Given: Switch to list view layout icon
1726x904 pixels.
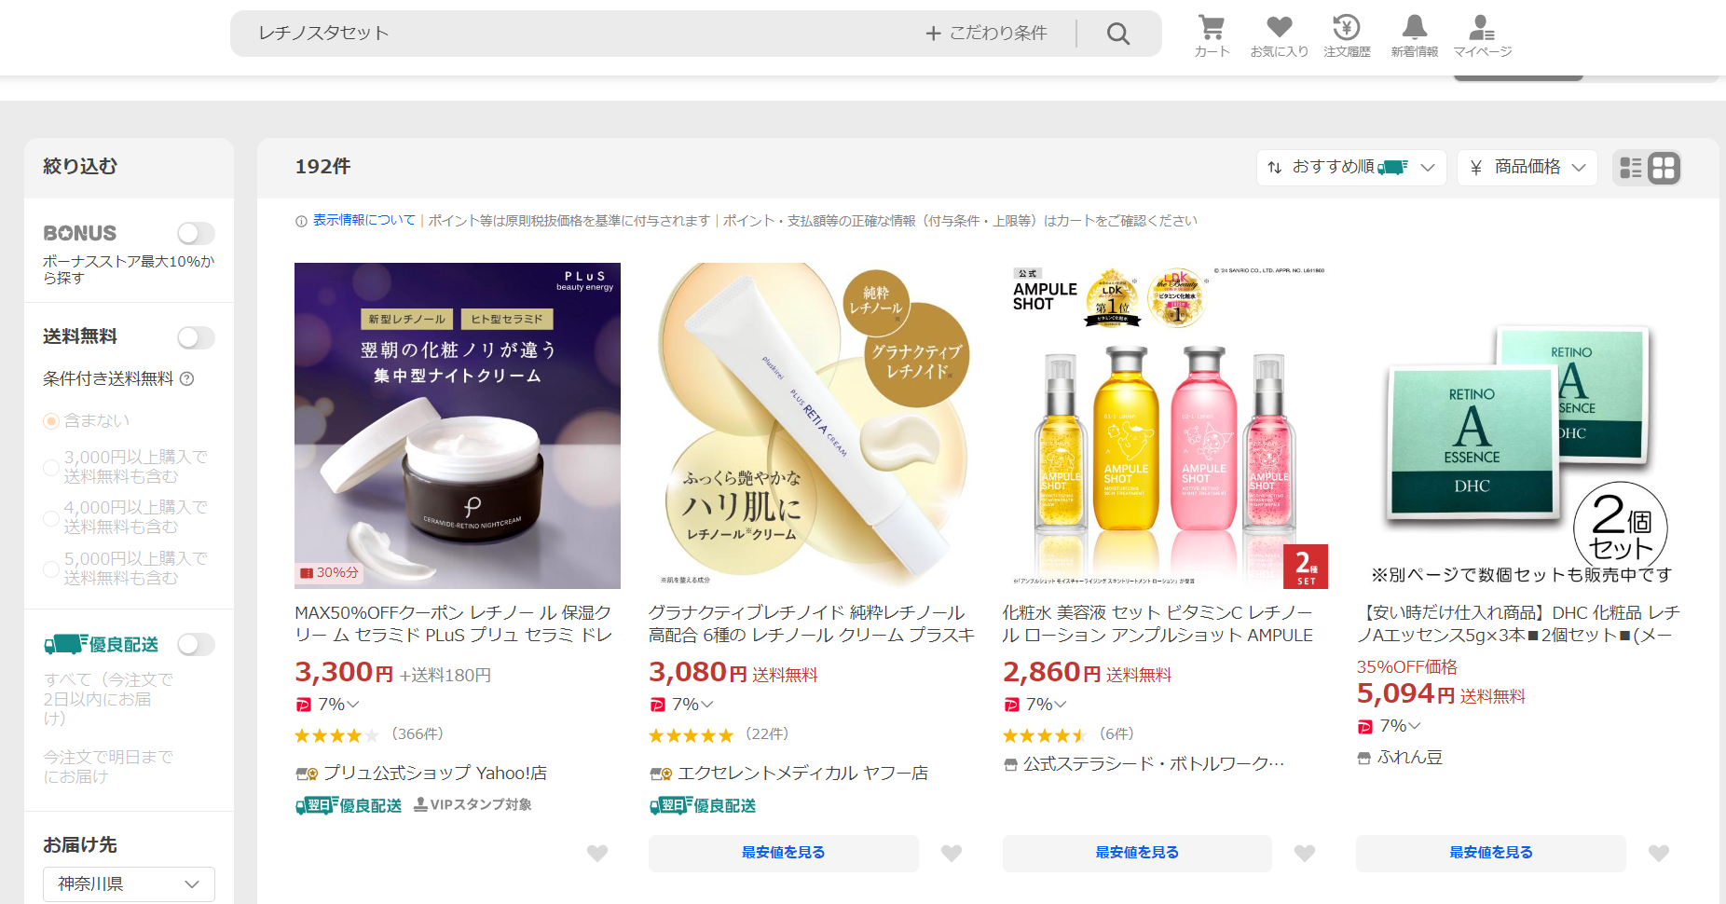Looking at the screenshot, I should 1631,168.
